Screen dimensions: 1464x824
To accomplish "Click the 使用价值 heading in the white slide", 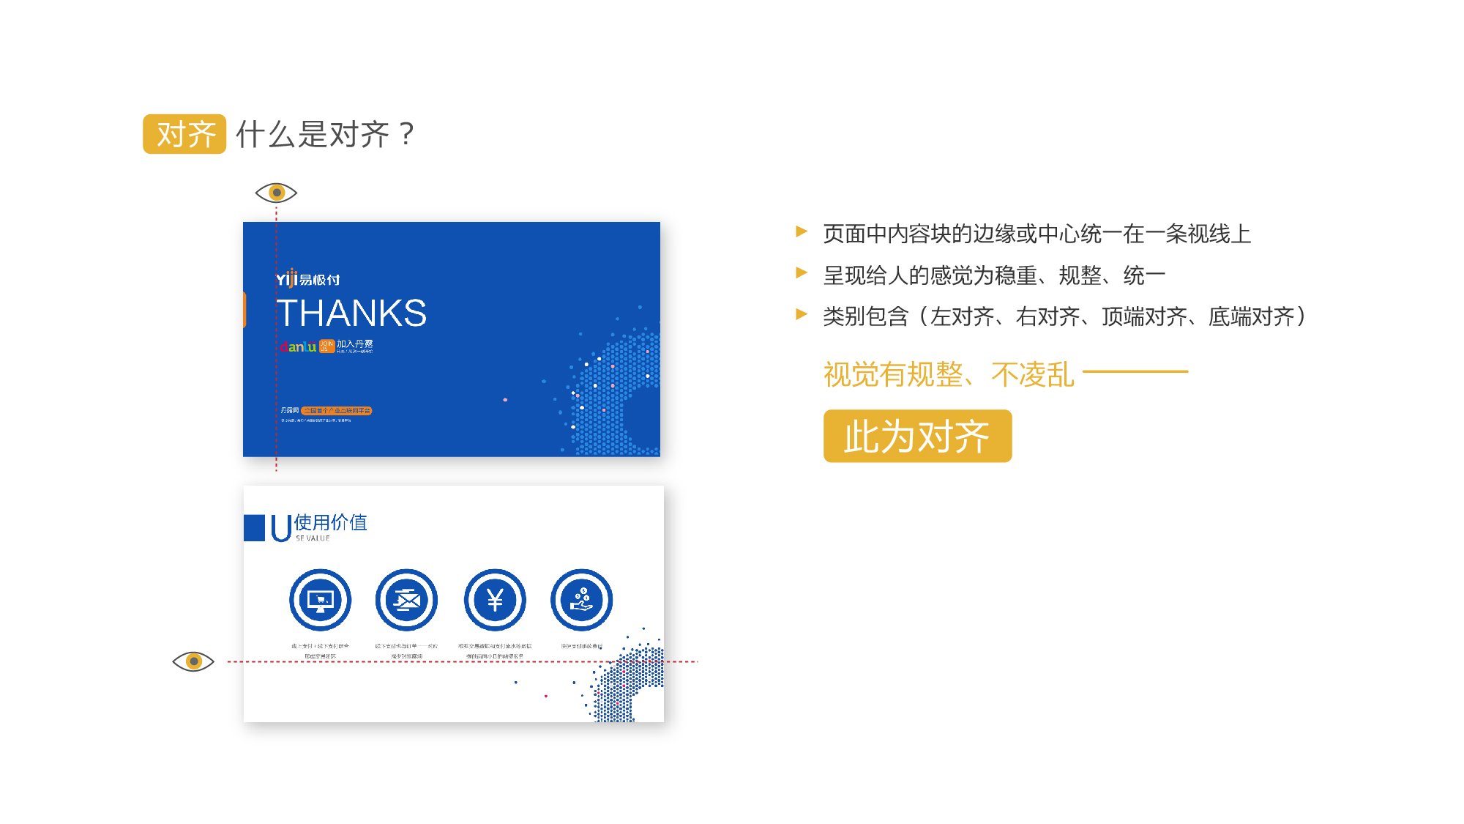I will [330, 522].
